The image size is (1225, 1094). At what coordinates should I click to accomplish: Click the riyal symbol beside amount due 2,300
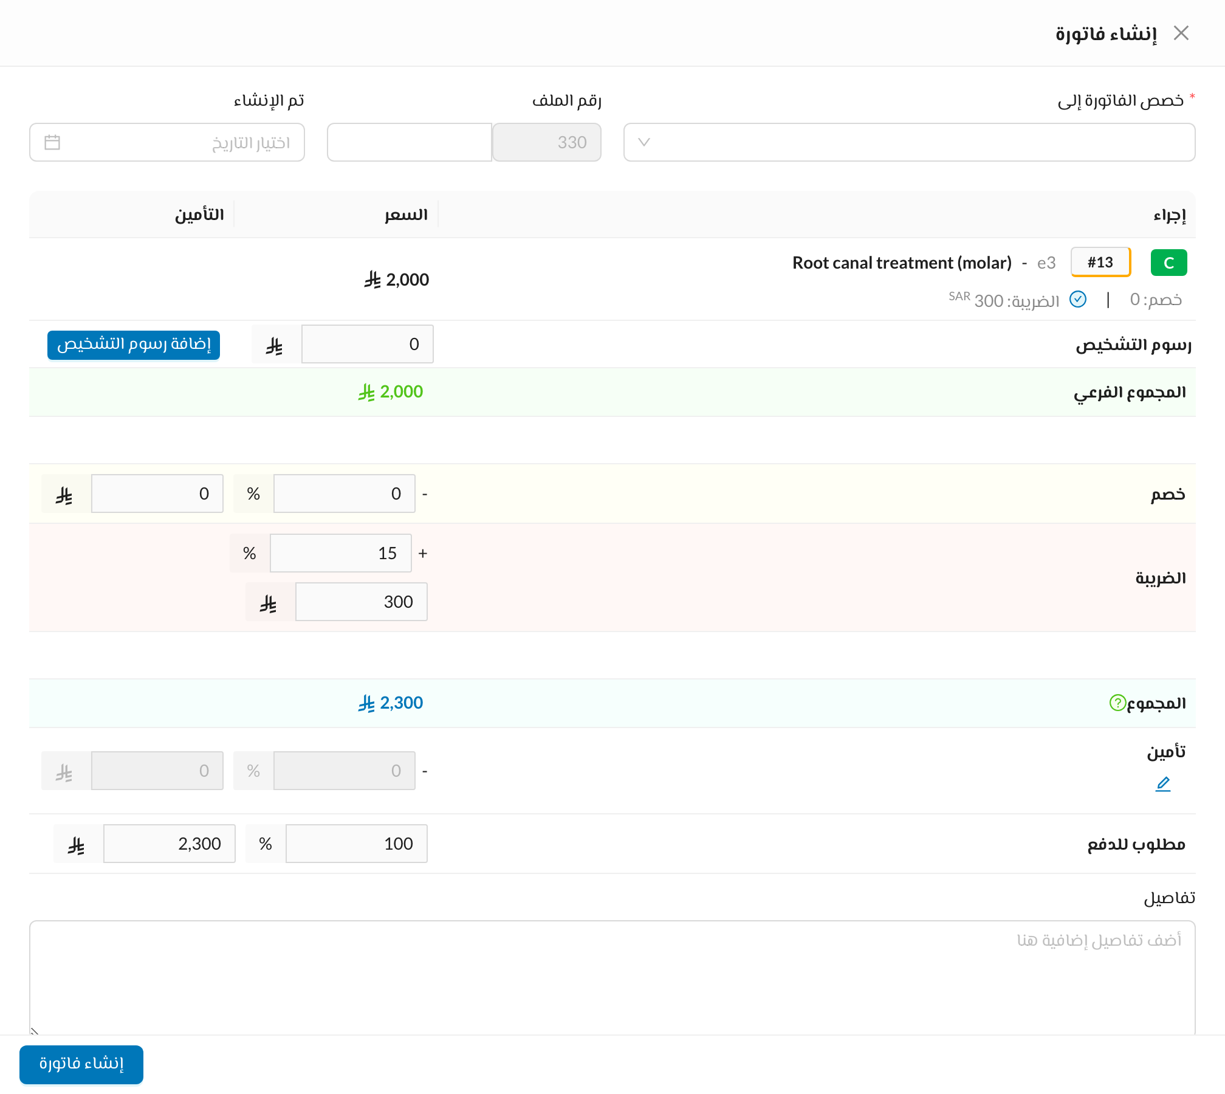(77, 845)
